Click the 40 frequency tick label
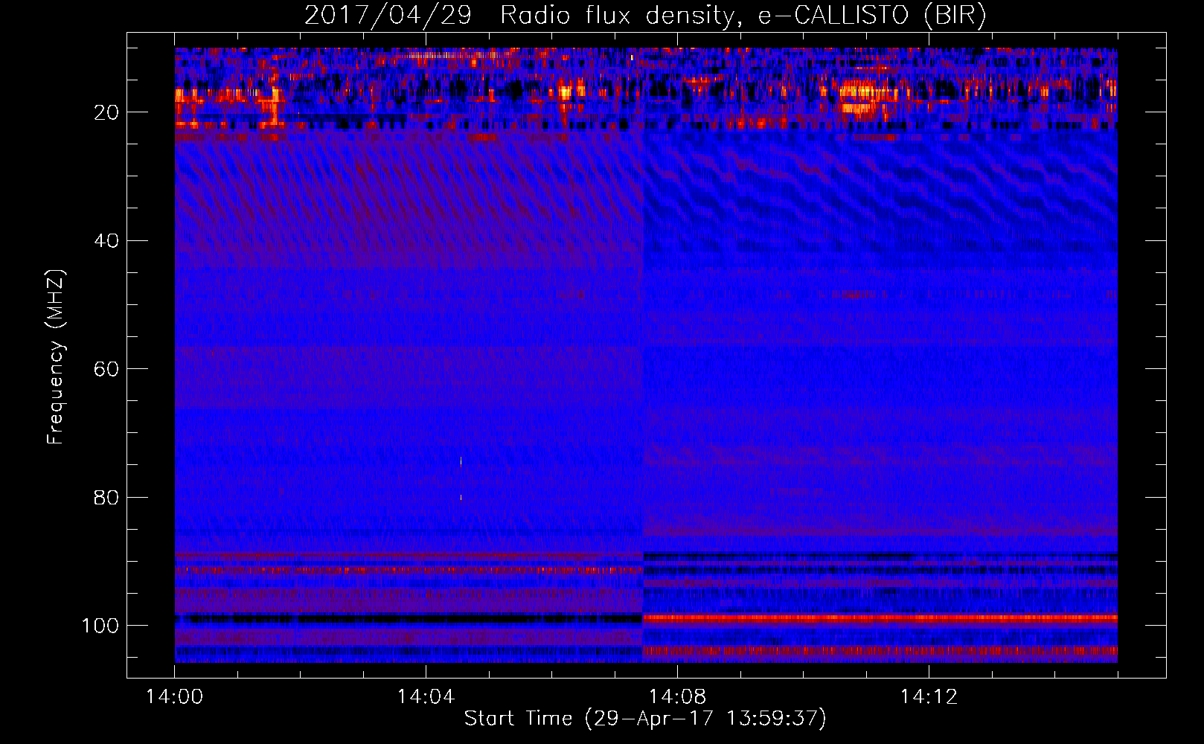1204x744 pixels. (x=106, y=241)
